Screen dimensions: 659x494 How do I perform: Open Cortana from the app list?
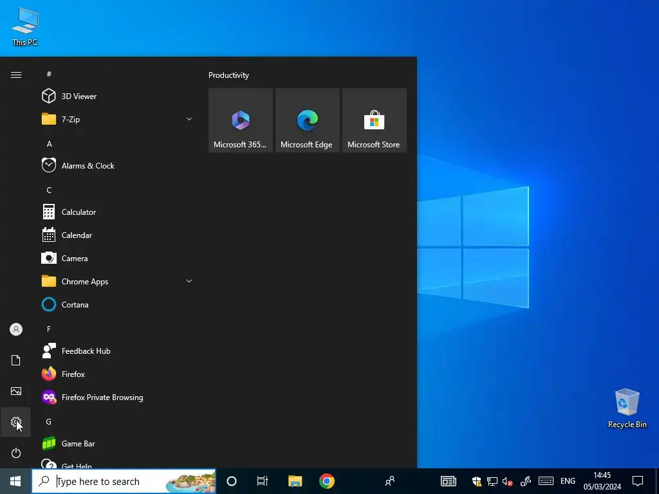coord(118,304)
